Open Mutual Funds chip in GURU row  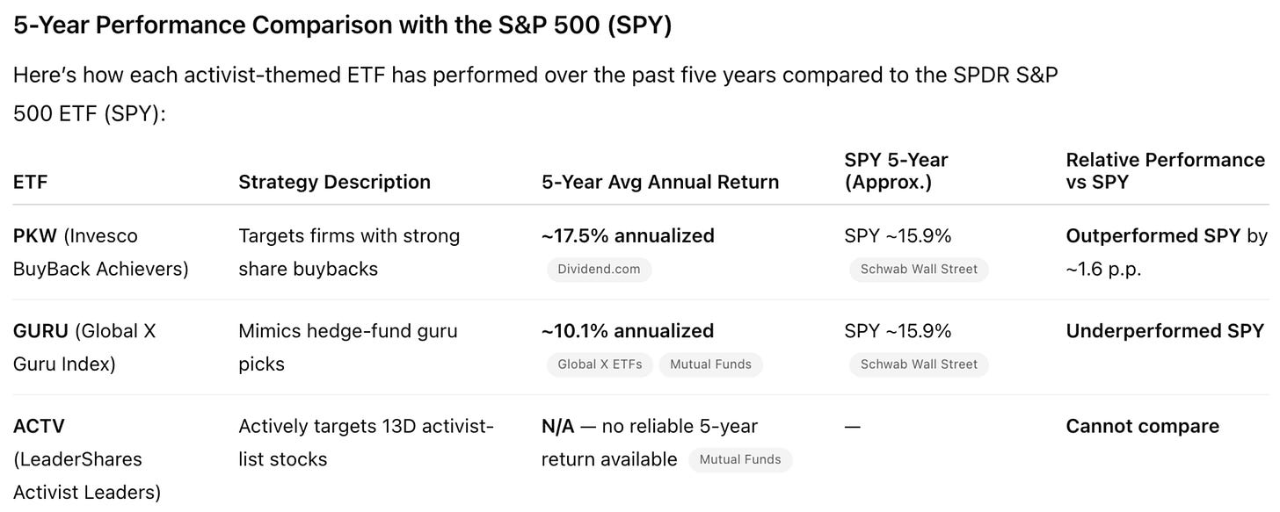click(710, 364)
